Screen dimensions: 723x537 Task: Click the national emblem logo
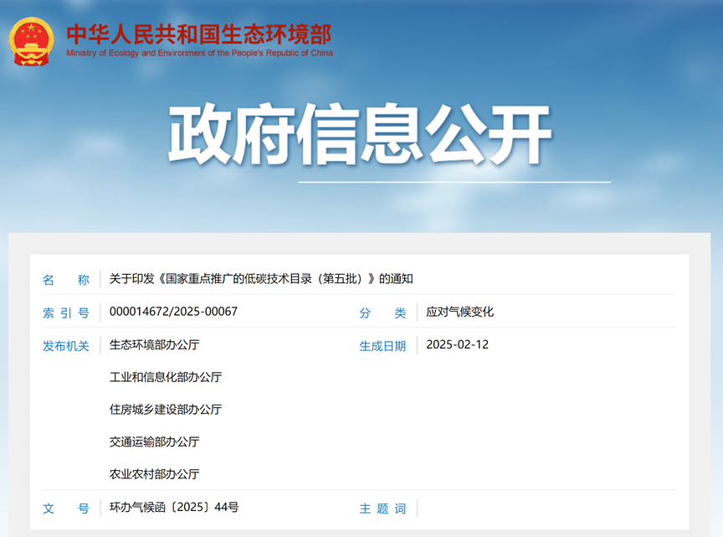(31, 36)
